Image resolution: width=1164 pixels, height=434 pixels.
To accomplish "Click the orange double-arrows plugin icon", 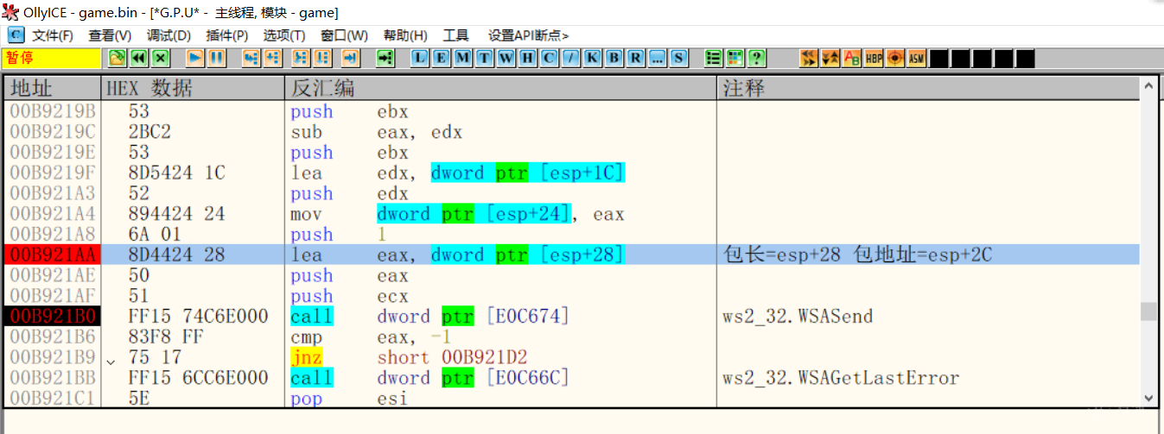I will pos(809,58).
